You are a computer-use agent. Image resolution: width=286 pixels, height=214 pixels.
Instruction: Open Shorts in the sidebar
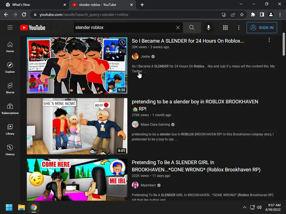click(x=10, y=88)
